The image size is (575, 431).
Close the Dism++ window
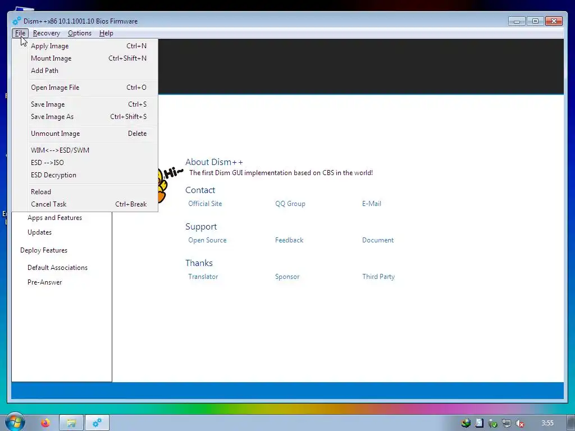(554, 21)
